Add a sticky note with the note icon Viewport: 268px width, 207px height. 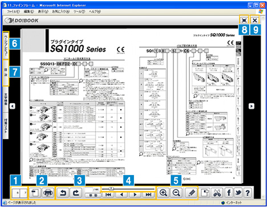pos(205,193)
